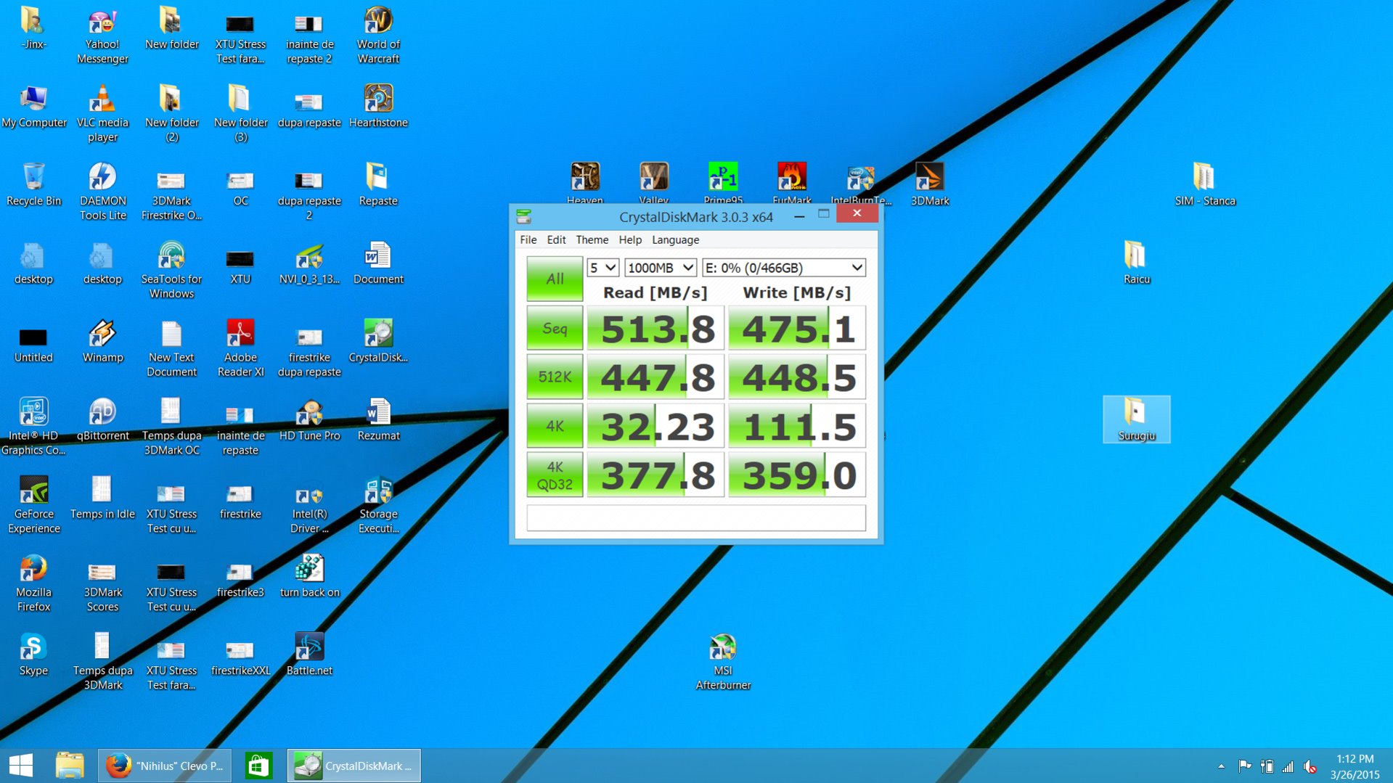Select the Prime95 desktop icon
Viewport: 1393px width, 783px height.
(x=723, y=183)
